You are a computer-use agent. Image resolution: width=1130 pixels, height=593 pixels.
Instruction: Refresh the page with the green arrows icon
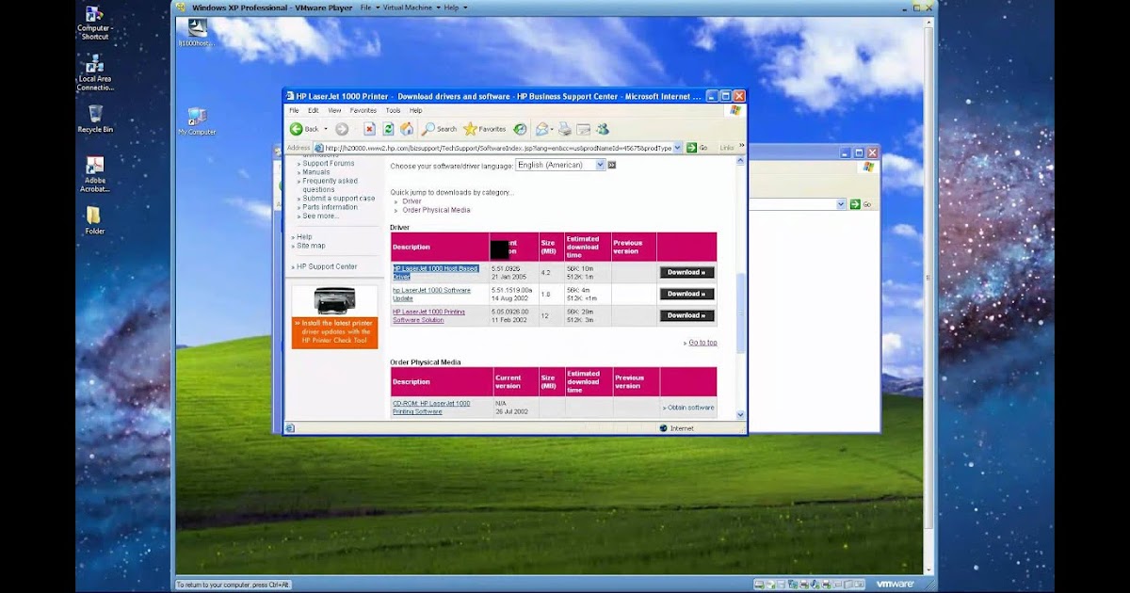(388, 129)
